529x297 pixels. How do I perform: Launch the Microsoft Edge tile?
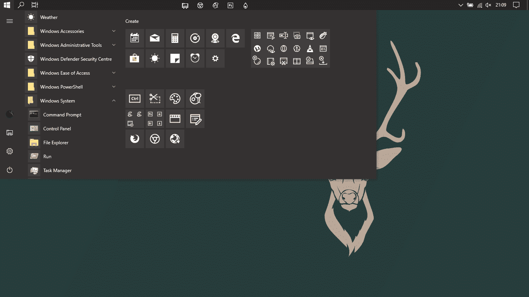pos(235,38)
